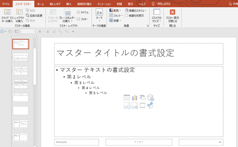Click the font color A icon
The height and width of the screenshot is (147, 238).
click(40, 32)
